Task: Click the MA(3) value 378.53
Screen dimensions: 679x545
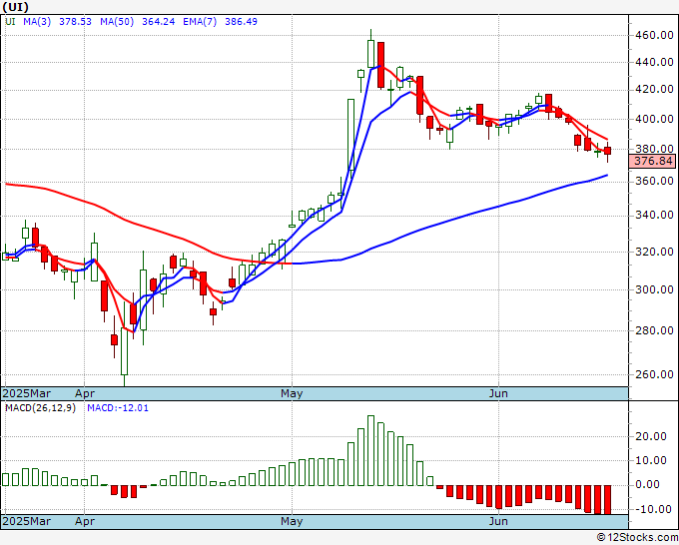Action: point(75,22)
